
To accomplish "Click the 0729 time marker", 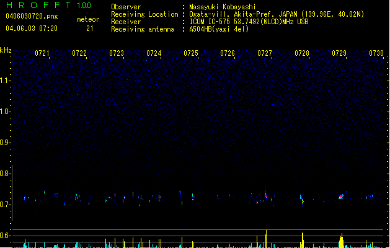I will pyautogui.click(x=339, y=53).
